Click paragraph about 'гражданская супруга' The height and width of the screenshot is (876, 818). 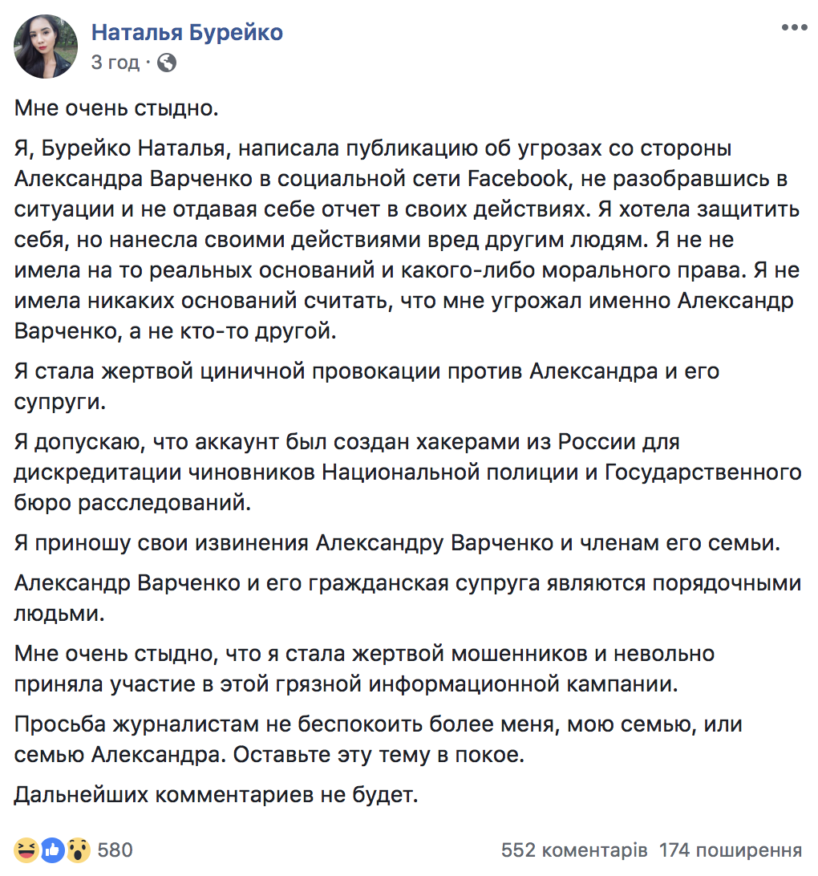click(x=408, y=598)
